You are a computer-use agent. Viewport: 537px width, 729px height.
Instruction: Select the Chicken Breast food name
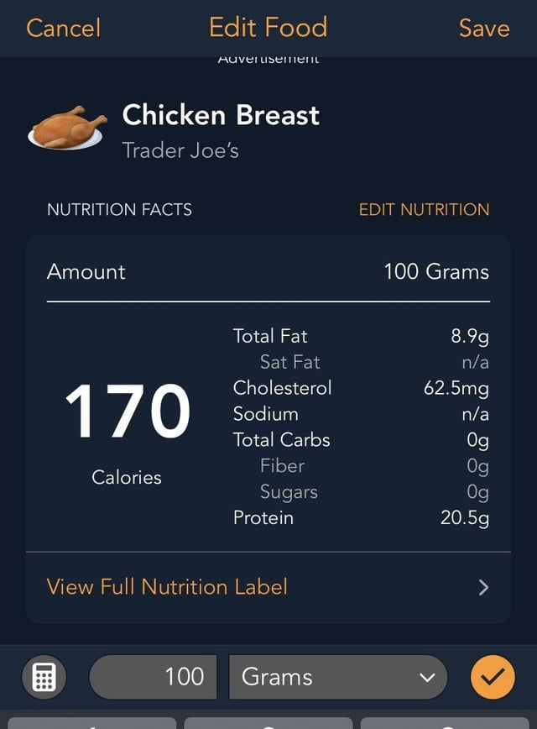pos(221,115)
